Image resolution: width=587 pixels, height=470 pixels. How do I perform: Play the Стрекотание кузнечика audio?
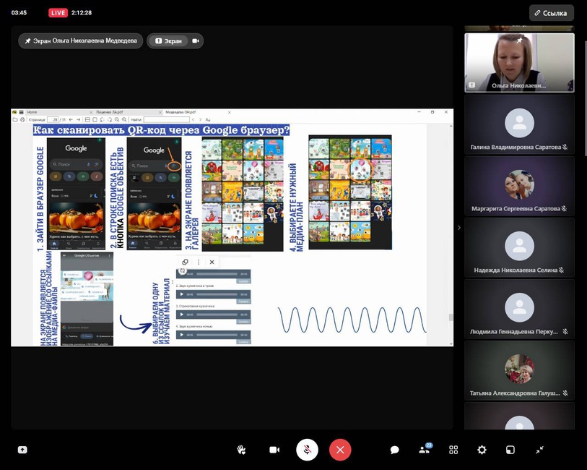pyautogui.click(x=182, y=315)
